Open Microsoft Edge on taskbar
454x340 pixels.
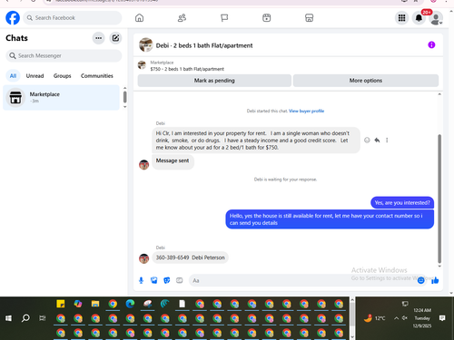click(x=130, y=304)
